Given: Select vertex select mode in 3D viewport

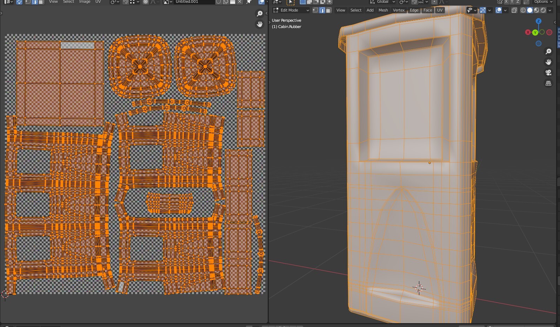Looking at the screenshot, I should [315, 10].
